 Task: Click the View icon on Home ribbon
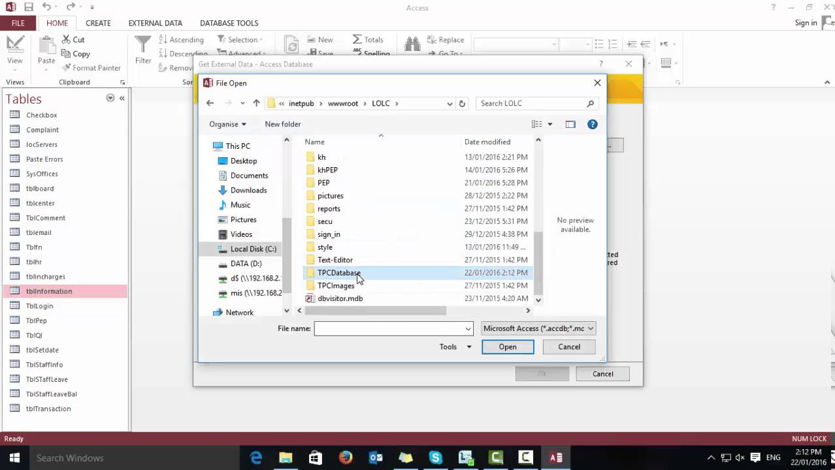[14, 44]
